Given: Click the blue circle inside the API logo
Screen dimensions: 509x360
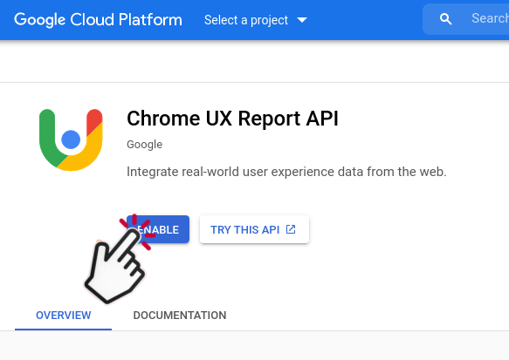Looking at the screenshot, I should click(x=71, y=139).
